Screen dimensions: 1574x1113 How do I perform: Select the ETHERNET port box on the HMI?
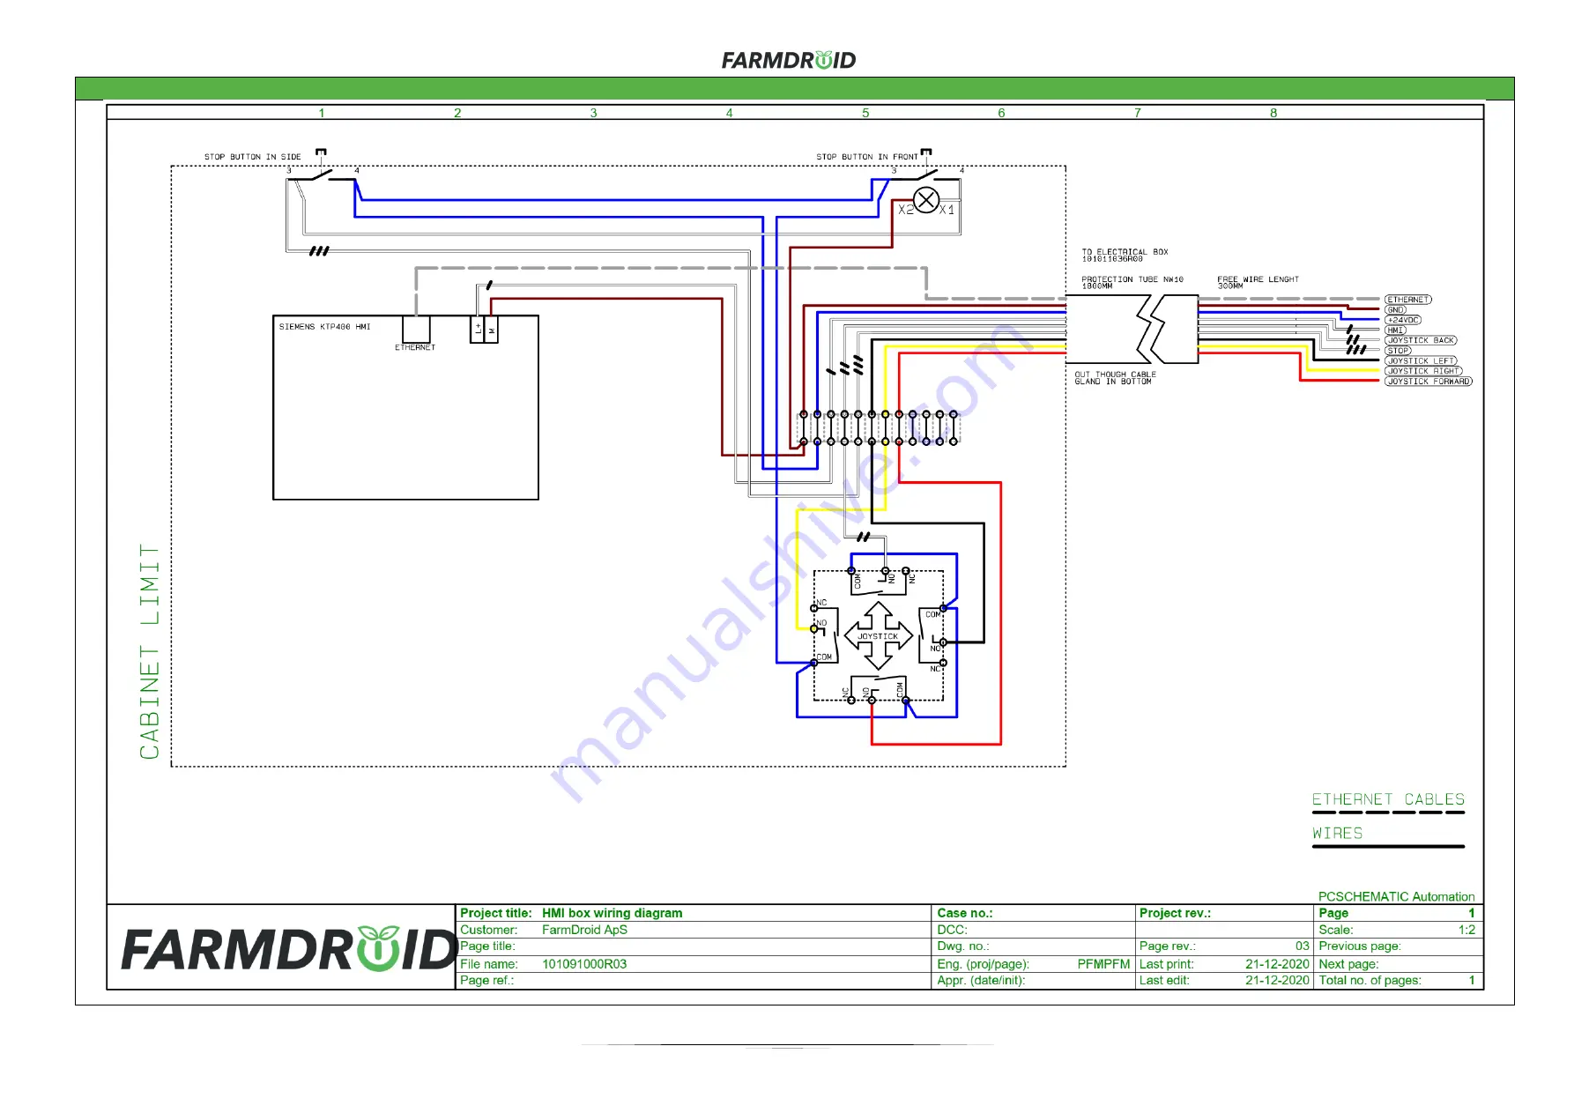point(416,330)
